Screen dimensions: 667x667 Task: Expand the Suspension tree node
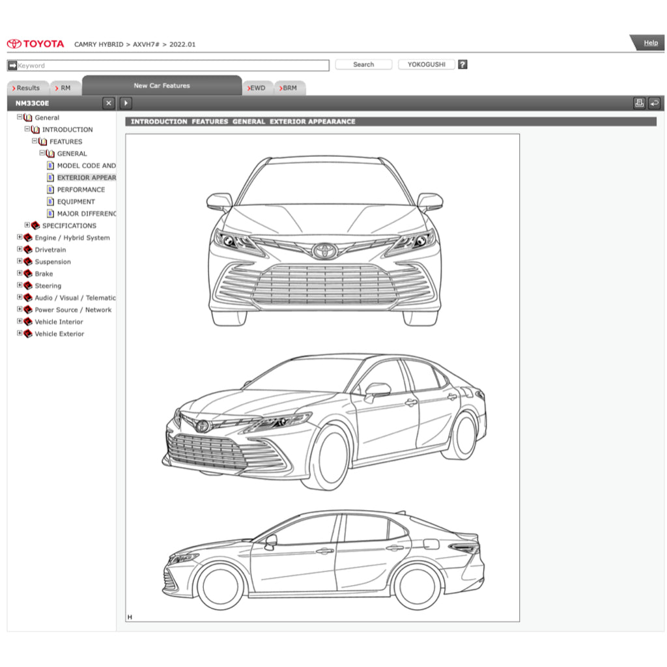(x=19, y=261)
